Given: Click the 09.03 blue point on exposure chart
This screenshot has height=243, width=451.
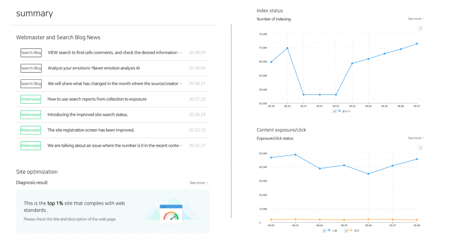Looking at the screenshot, I should coord(296,155).
